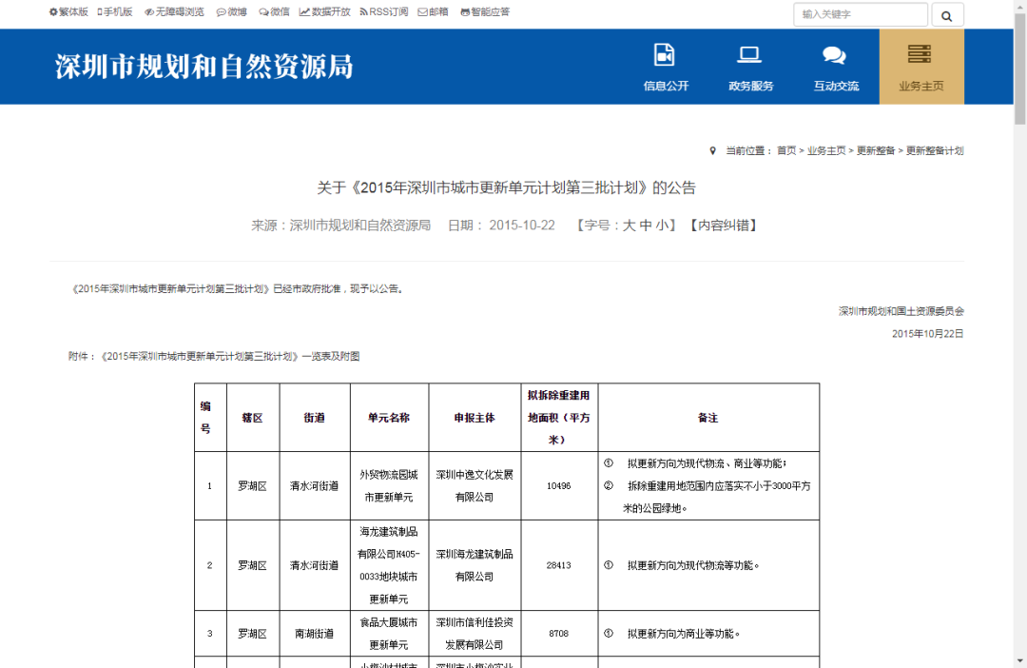The image size is (1027, 668).
Task: Open the 邮箱 mailbox link
Action: [x=434, y=12]
